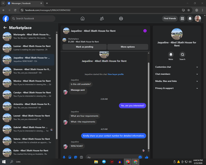Mute this conversation with the bell icon

tap(171, 54)
